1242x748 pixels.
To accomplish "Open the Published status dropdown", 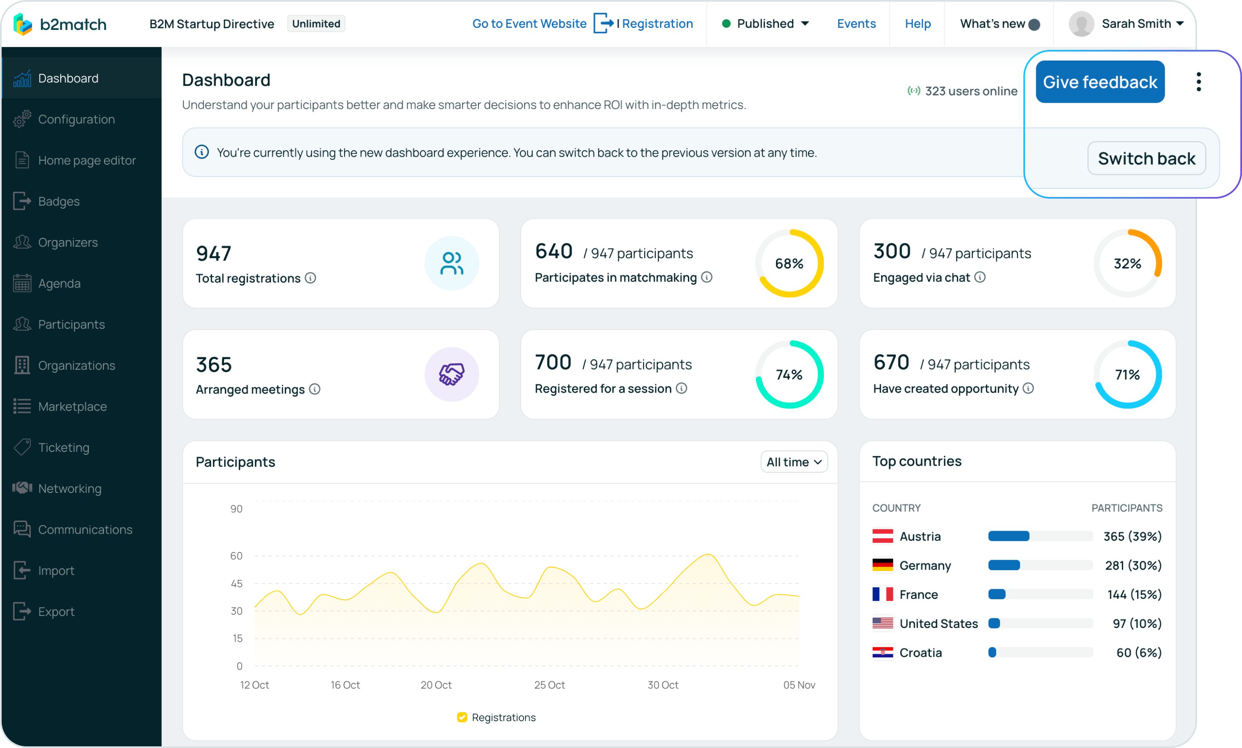I will pyautogui.click(x=766, y=24).
